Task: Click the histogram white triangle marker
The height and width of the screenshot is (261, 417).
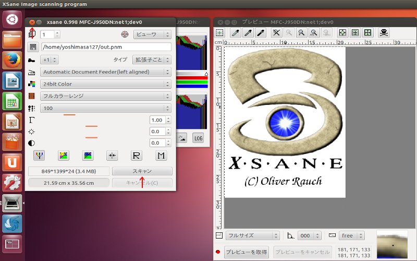Action: pos(206,74)
